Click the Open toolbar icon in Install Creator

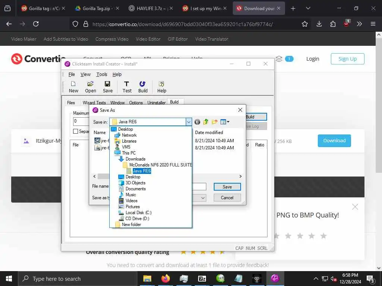tap(90, 87)
